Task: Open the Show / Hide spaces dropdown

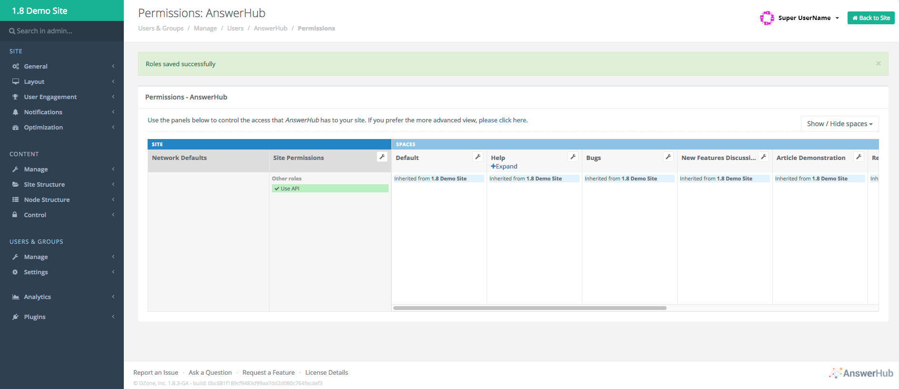Action: click(839, 124)
